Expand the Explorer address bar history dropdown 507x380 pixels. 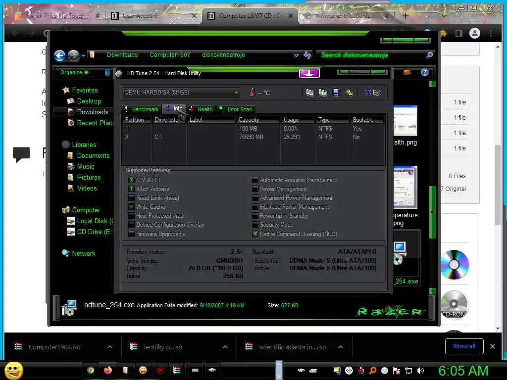coord(296,55)
